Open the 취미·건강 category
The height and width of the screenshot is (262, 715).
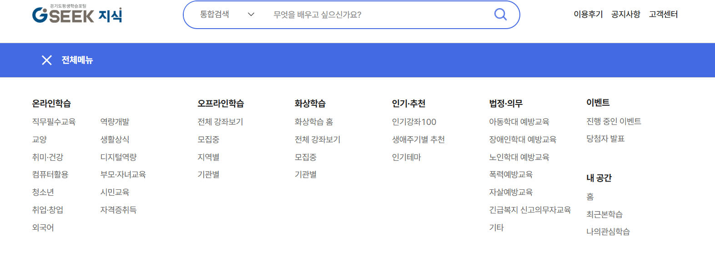point(48,157)
